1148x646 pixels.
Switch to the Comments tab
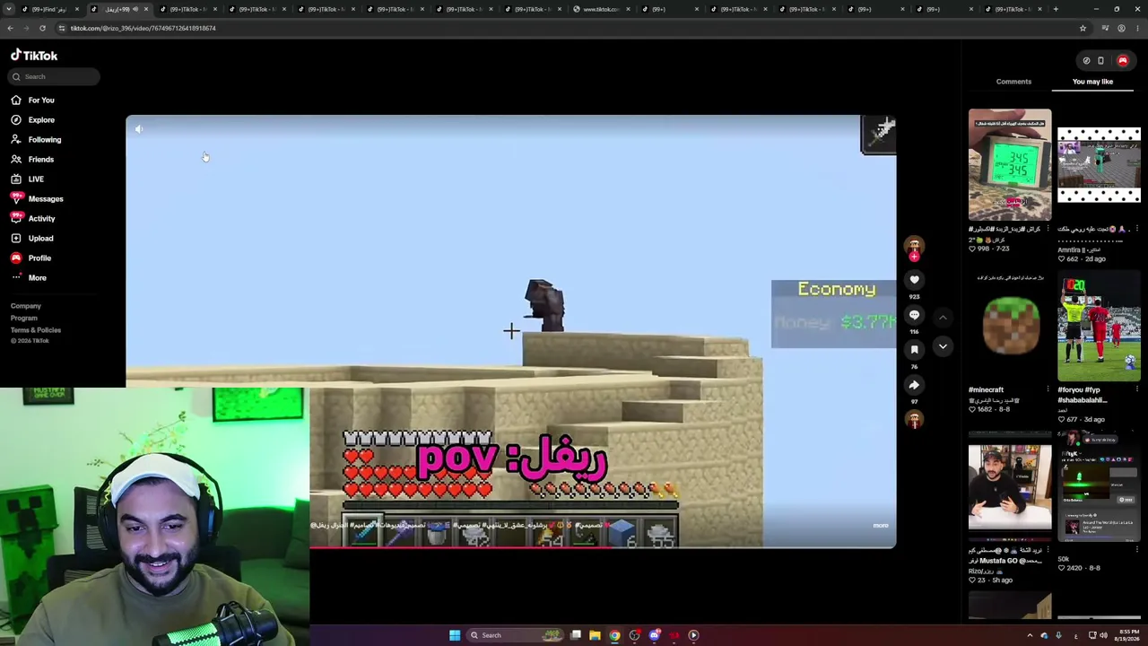pyautogui.click(x=1013, y=82)
